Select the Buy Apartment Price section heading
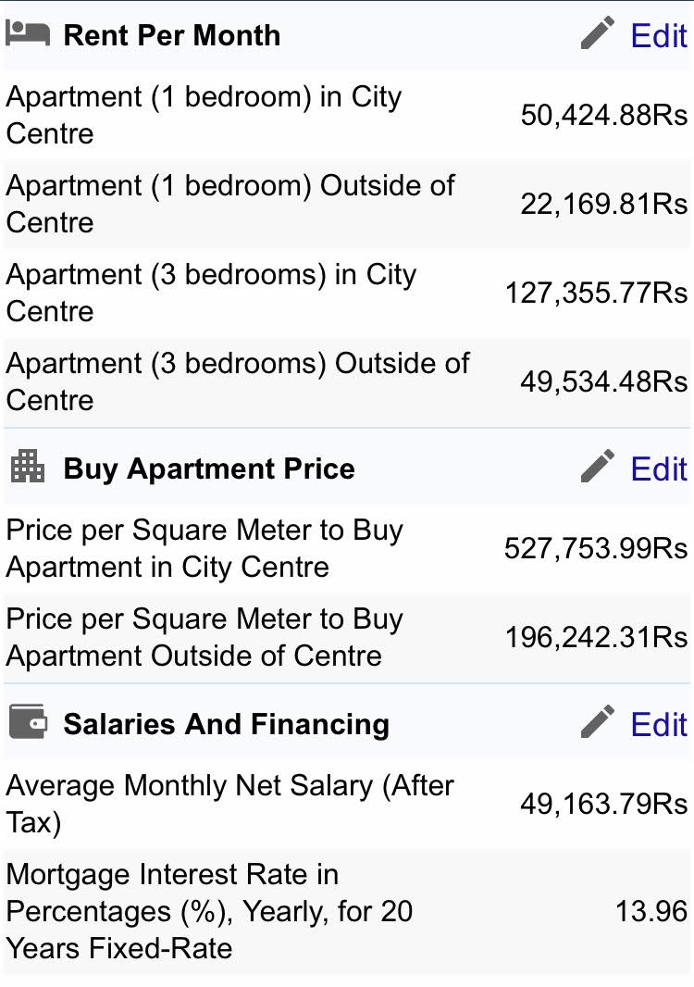694x987 pixels. [208, 469]
